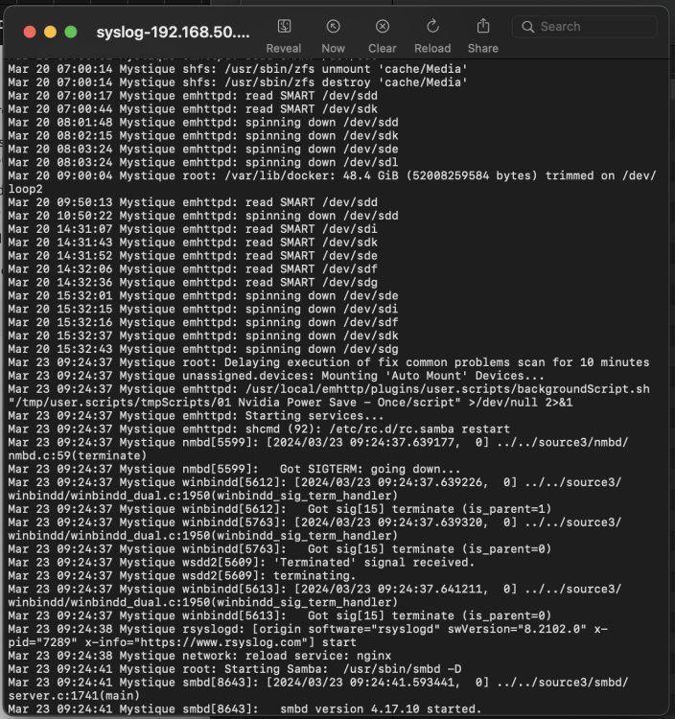Click the server.c:1741(main) line
Image resolution: width=675 pixels, height=719 pixels.
pyautogui.click(x=74, y=695)
